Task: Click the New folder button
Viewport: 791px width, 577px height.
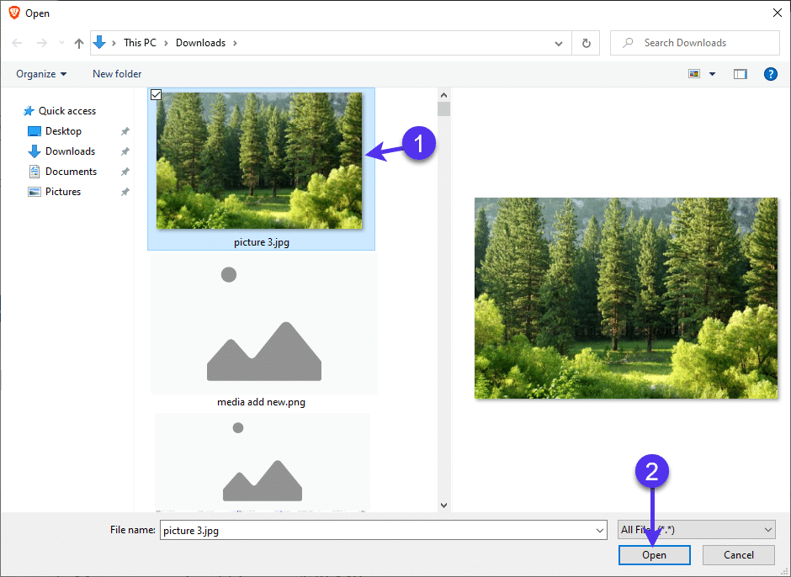Action: point(117,74)
